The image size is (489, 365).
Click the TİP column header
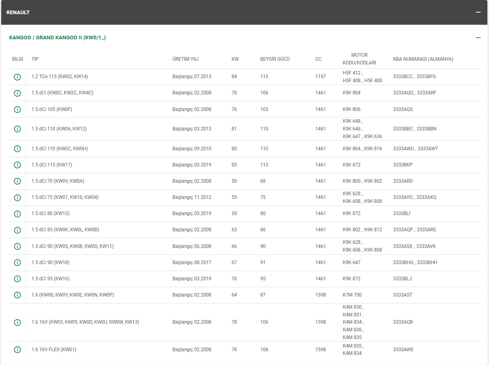point(35,59)
